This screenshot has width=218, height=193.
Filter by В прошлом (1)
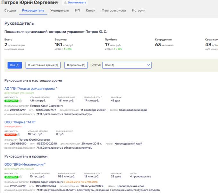tap(76, 65)
